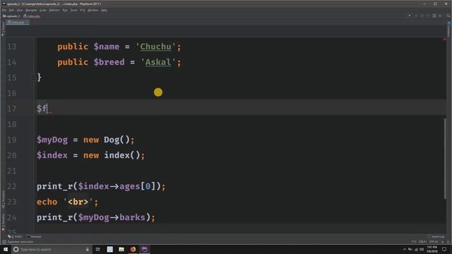The height and width of the screenshot is (254, 452).
Task: Click the 'Chuchu' string literal
Action: point(155,47)
